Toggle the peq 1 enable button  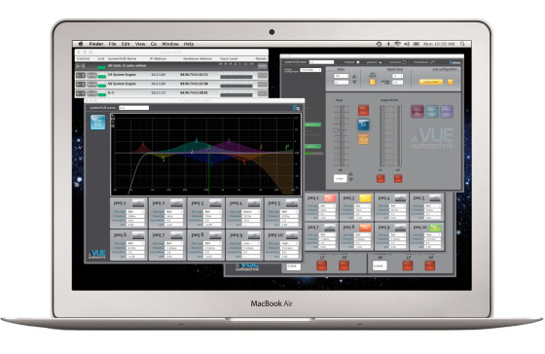[x=138, y=203]
